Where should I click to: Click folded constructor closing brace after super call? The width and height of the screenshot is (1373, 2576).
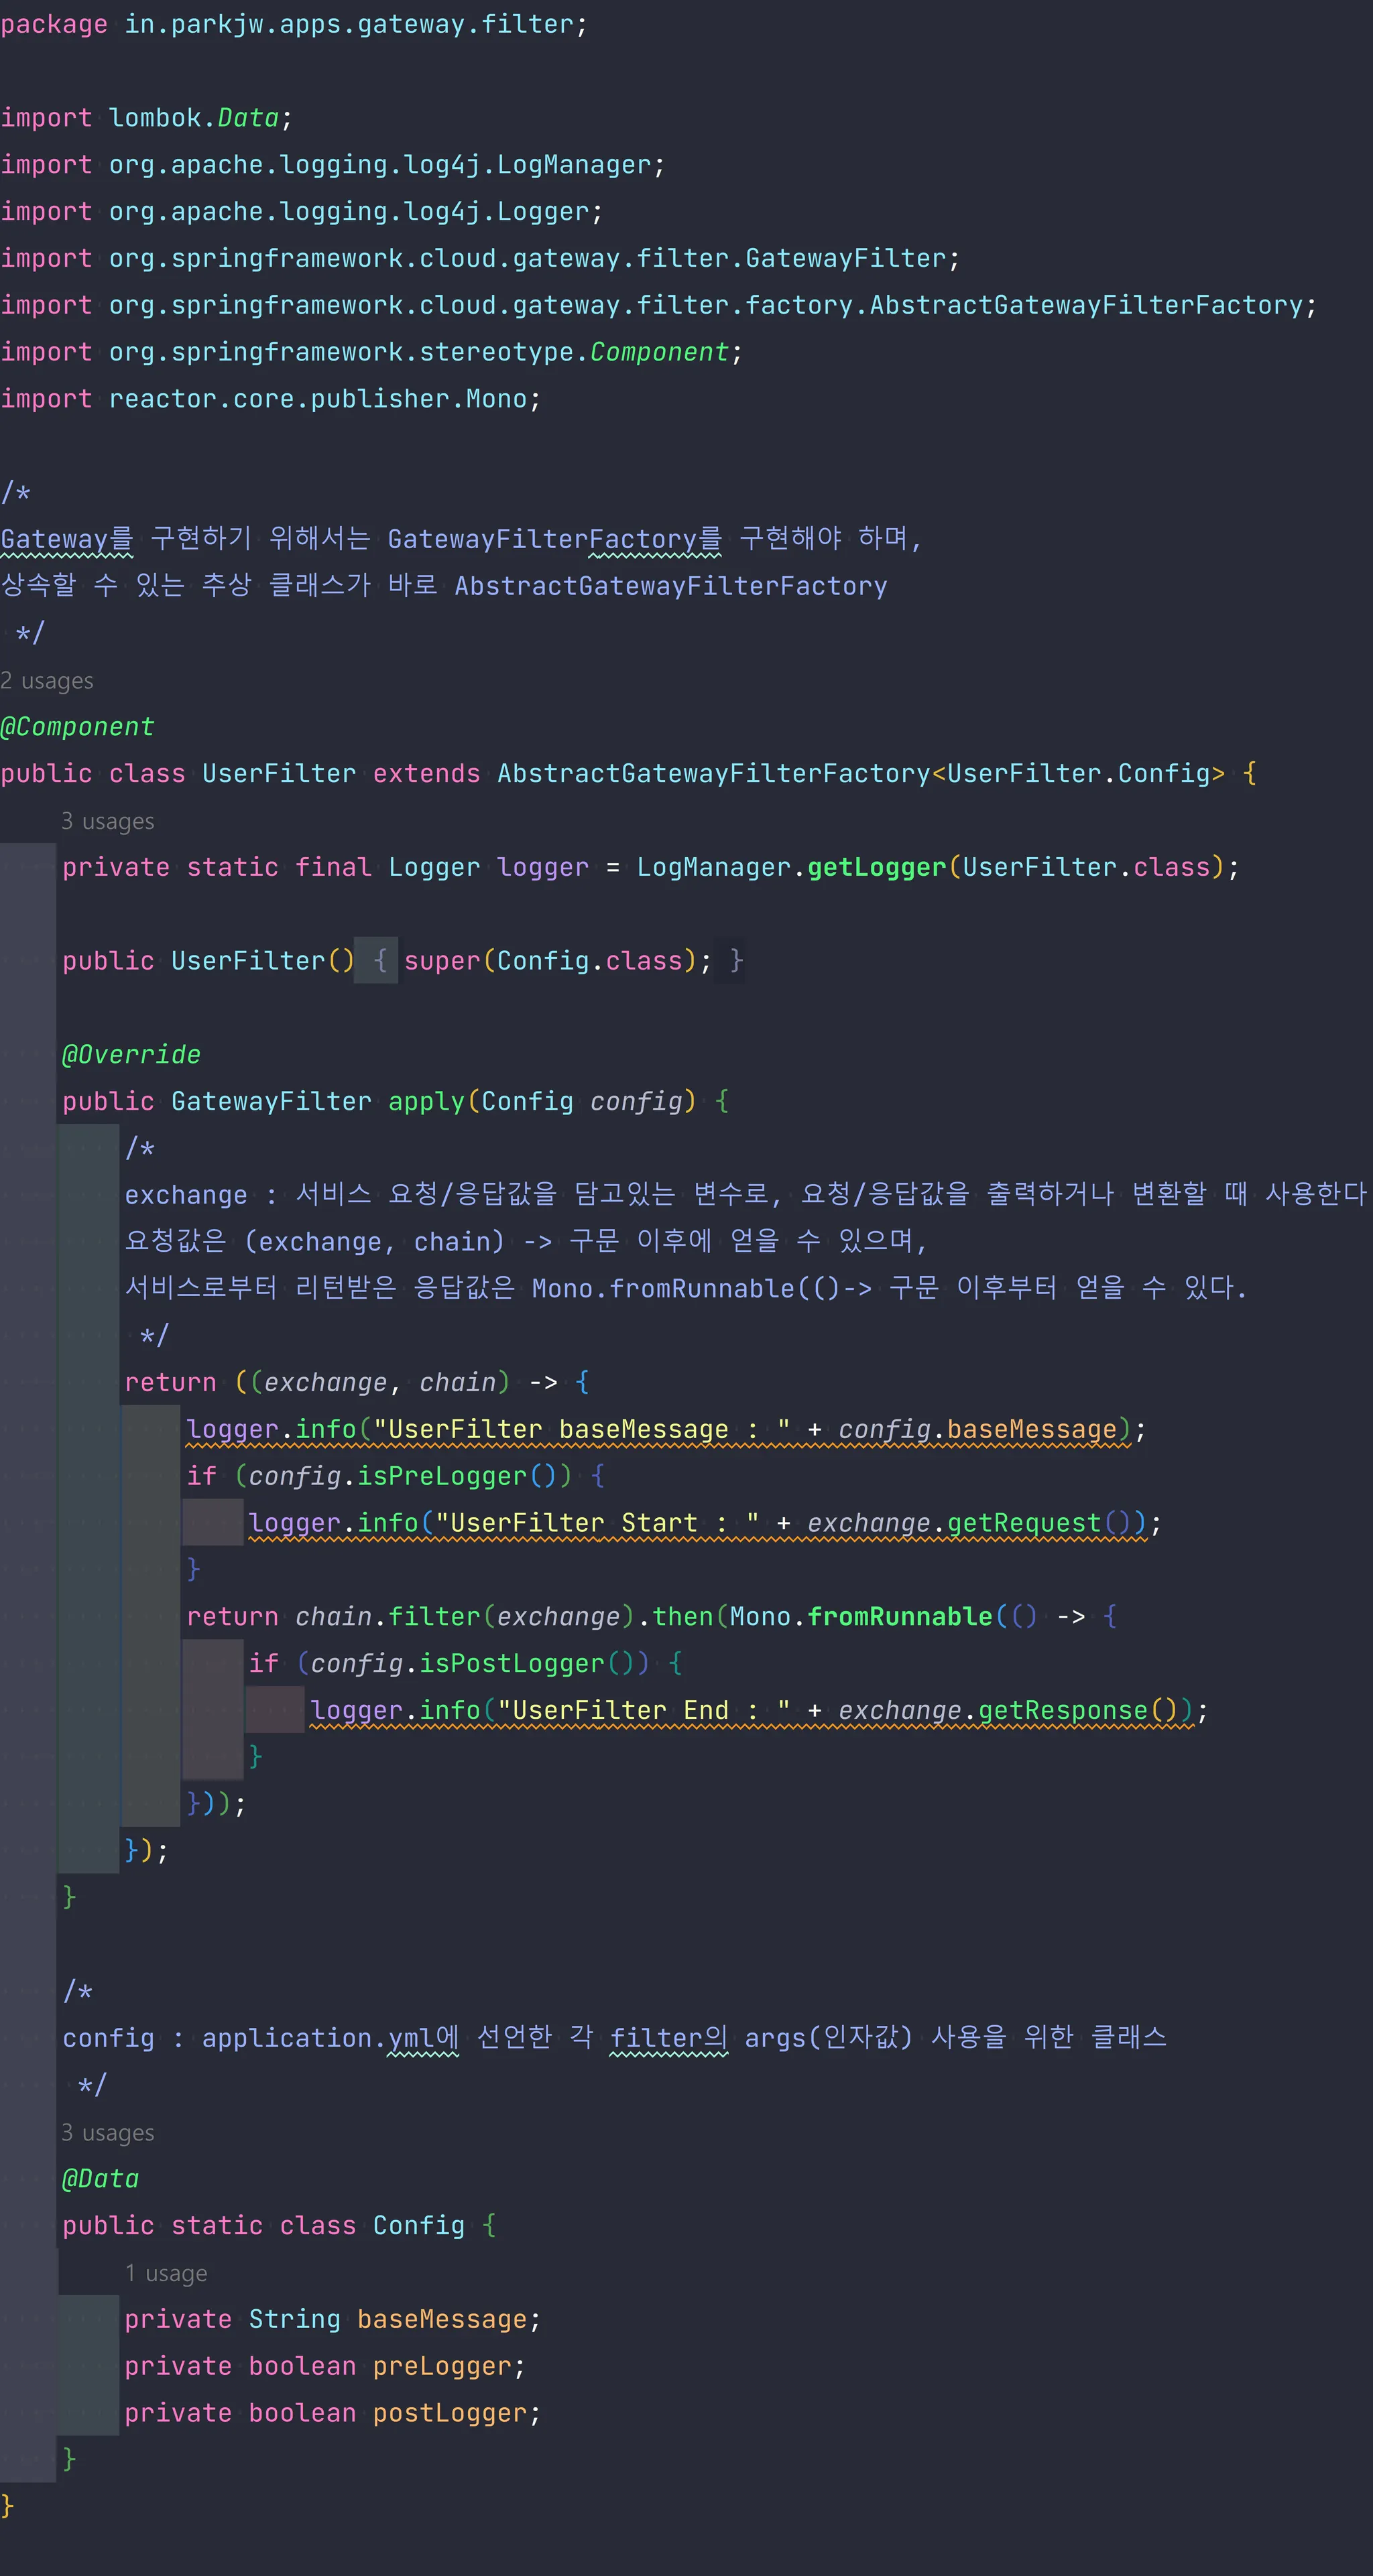click(x=737, y=961)
